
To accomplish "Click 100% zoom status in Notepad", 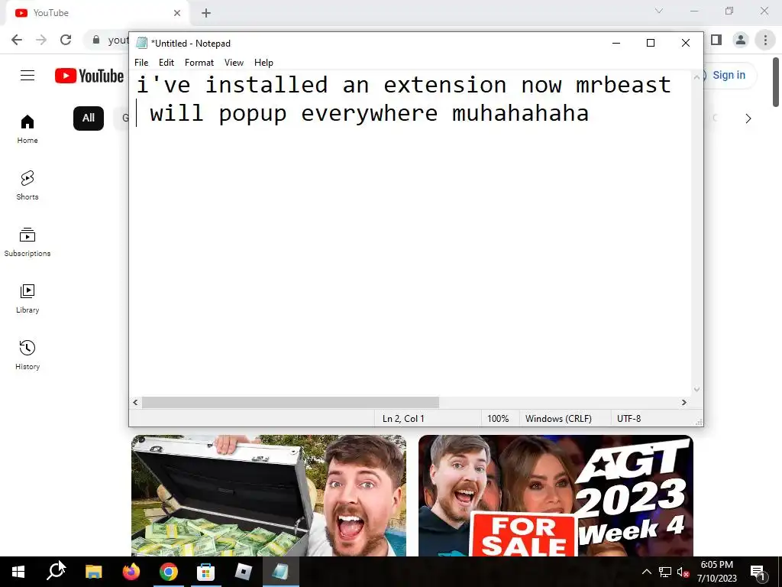I will click(498, 419).
